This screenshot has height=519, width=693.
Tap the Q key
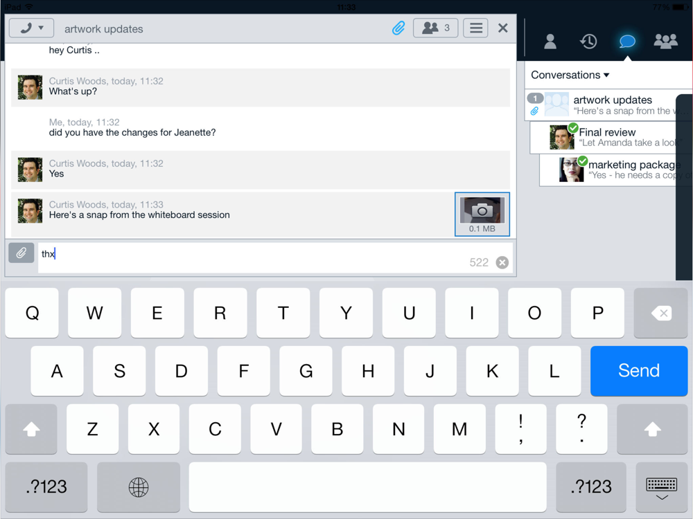pos(32,313)
